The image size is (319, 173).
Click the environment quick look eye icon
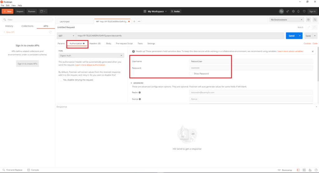(x=308, y=20)
